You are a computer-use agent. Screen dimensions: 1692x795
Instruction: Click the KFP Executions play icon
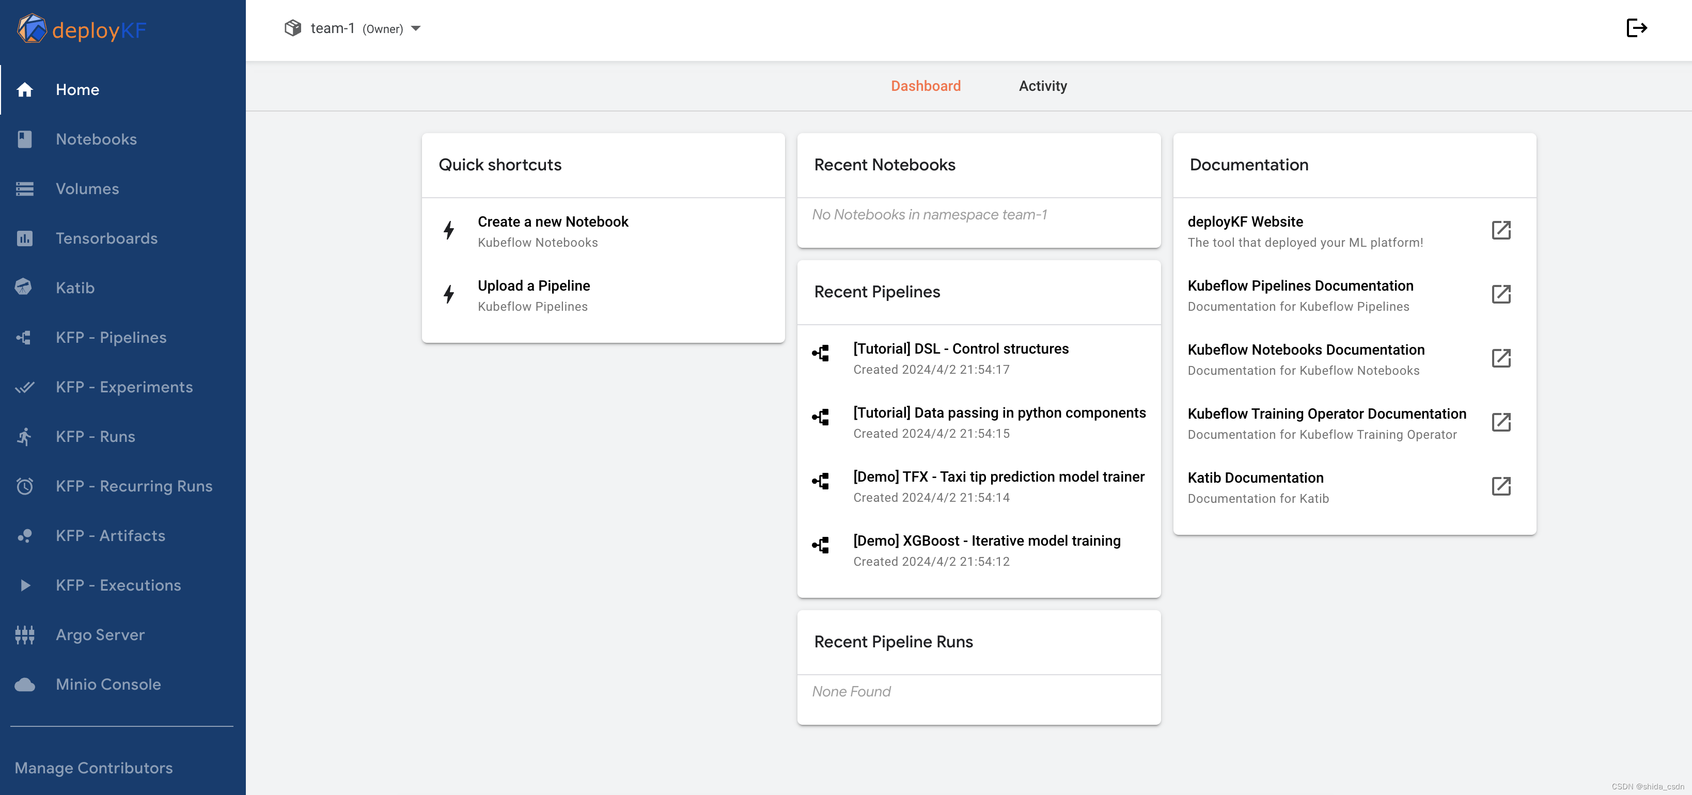(x=25, y=585)
